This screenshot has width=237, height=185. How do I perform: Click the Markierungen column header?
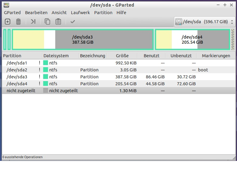point(216,56)
